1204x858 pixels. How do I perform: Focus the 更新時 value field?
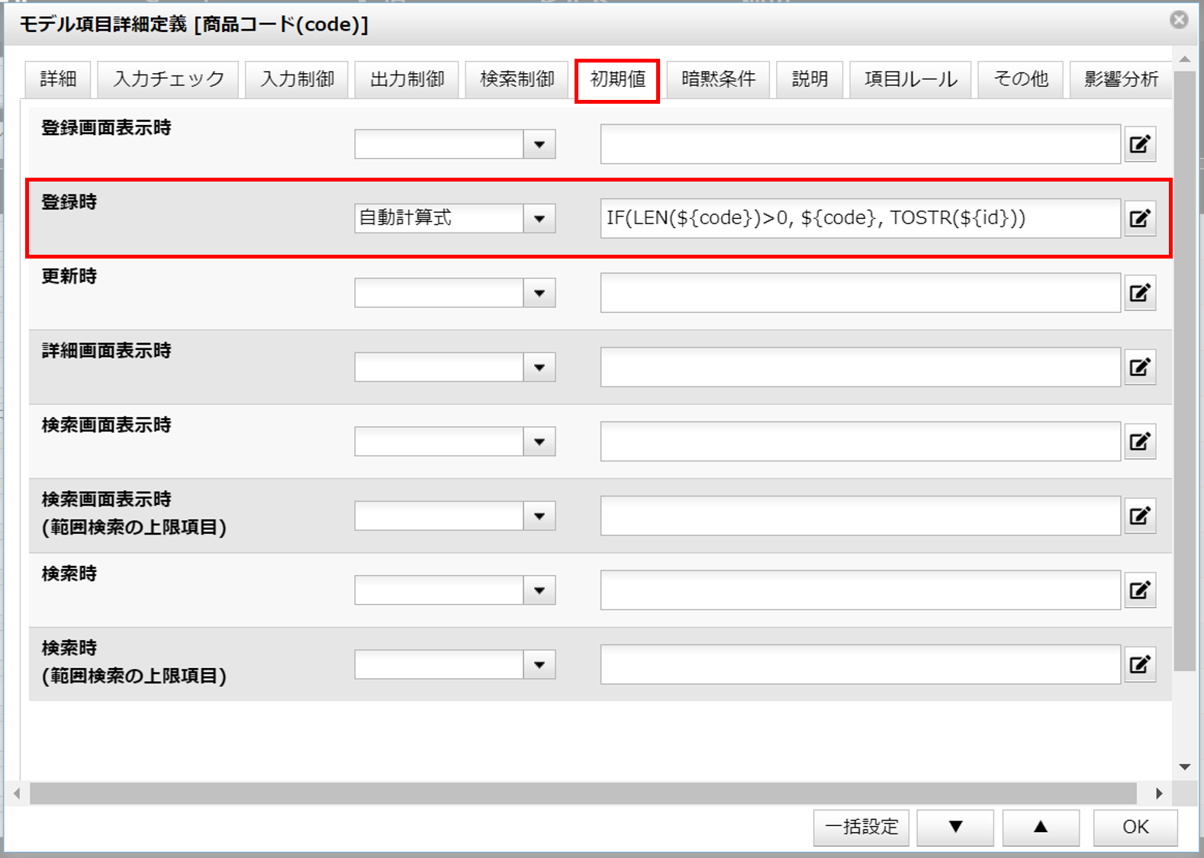[x=860, y=293]
